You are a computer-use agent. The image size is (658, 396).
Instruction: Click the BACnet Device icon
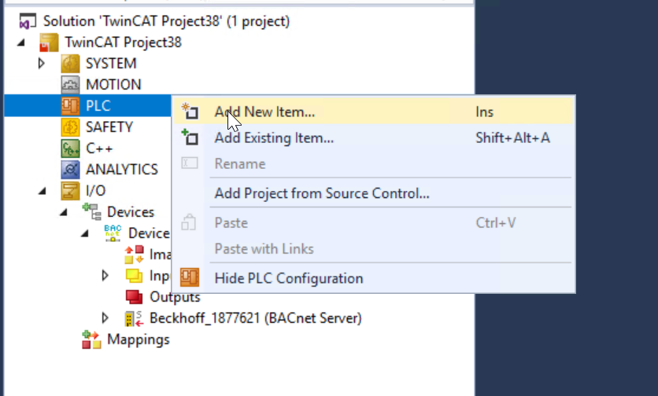[113, 233]
